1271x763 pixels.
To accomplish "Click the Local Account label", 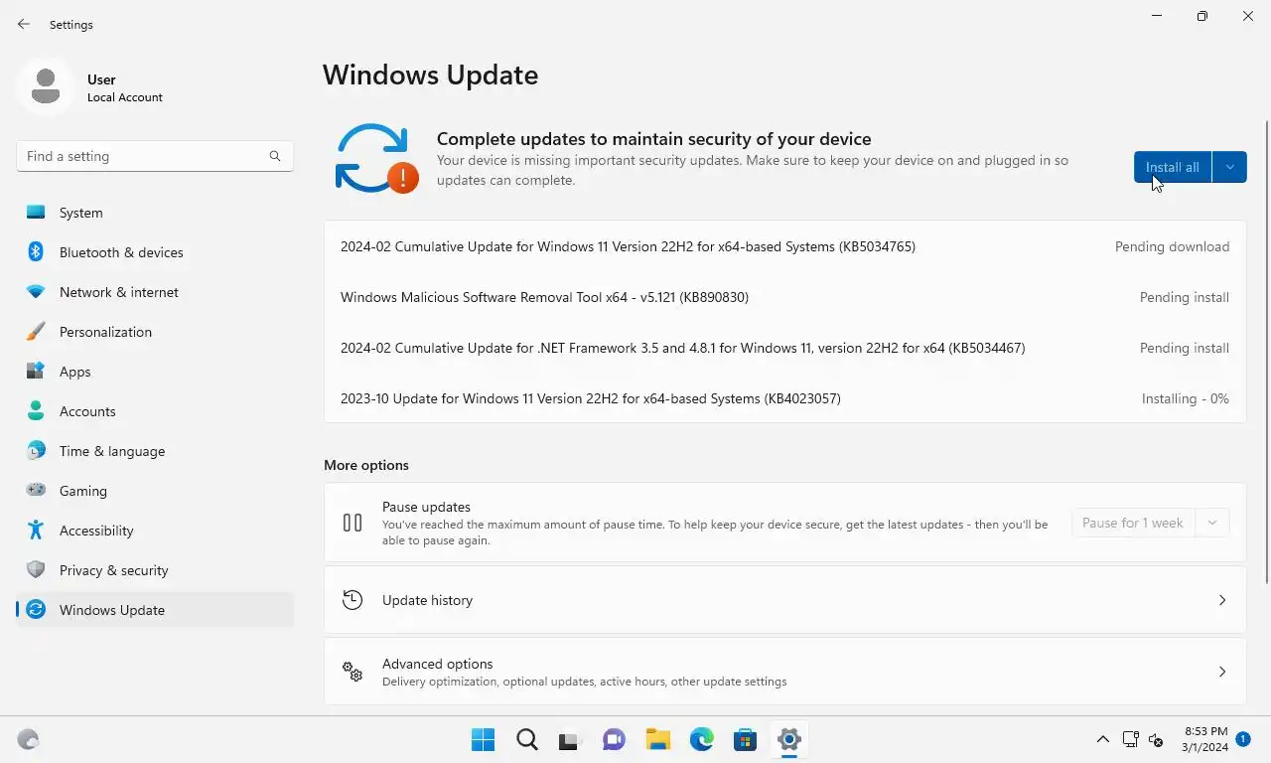I will [125, 97].
